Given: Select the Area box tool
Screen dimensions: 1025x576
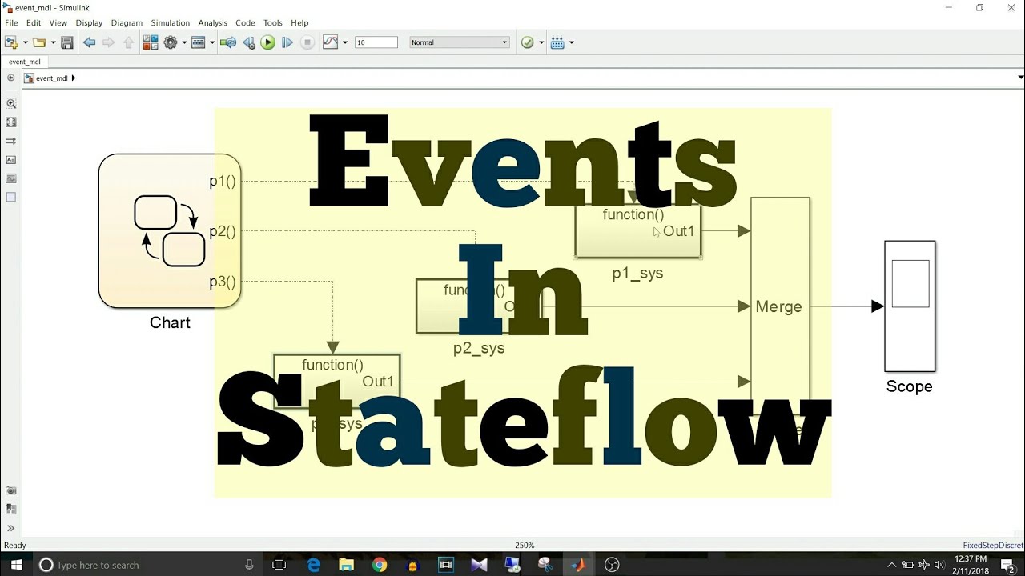Looking at the screenshot, I should pos(11,197).
